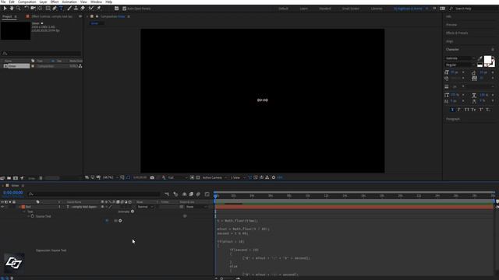Open the Parent None dropdown

(196, 207)
